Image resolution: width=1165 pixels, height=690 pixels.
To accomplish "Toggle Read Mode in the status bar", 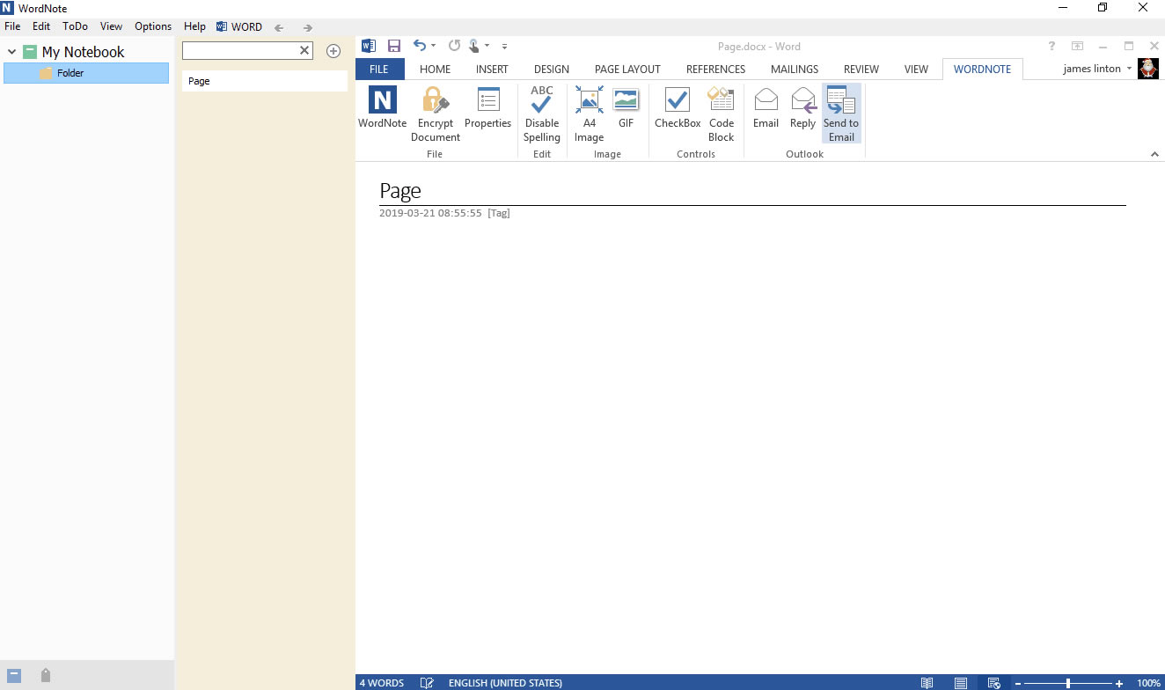I will tap(927, 682).
